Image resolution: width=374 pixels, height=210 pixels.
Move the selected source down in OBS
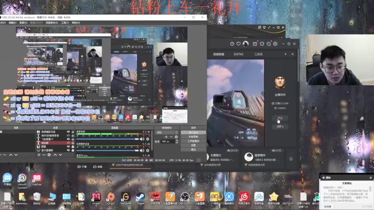[x=61, y=155]
